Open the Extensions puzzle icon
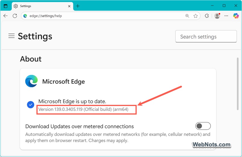242x157 pixels. [x=207, y=16]
